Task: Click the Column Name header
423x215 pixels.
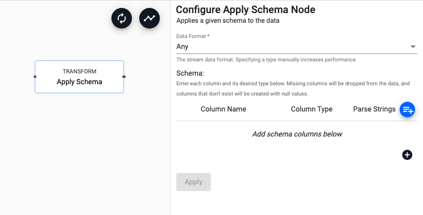Action: pyautogui.click(x=223, y=109)
